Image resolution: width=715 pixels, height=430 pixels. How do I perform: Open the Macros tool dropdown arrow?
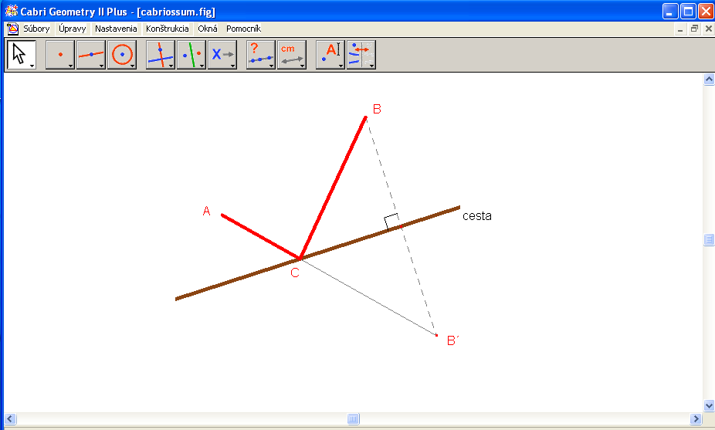[x=233, y=66]
